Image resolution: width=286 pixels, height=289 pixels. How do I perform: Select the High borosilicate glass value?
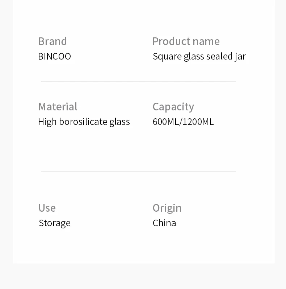pos(84,122)
